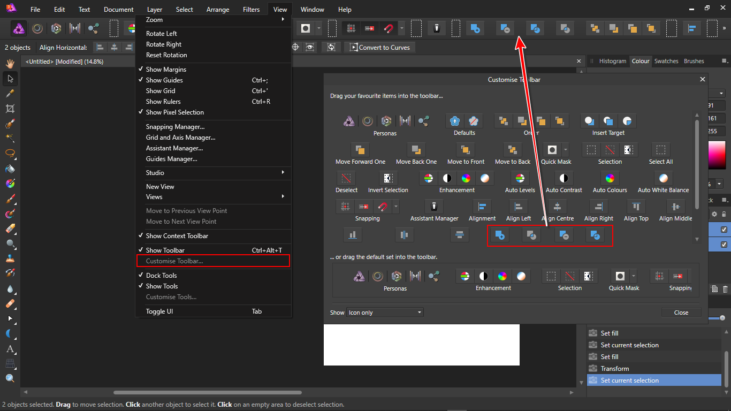The height and width of the screenshot is (411, 731).
Task: Click the Select All icon in the dialog
Action: pos(661,150)
